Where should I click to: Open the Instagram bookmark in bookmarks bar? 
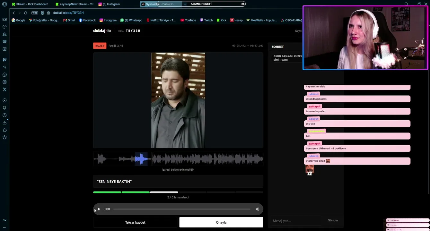tap(108, 20)
